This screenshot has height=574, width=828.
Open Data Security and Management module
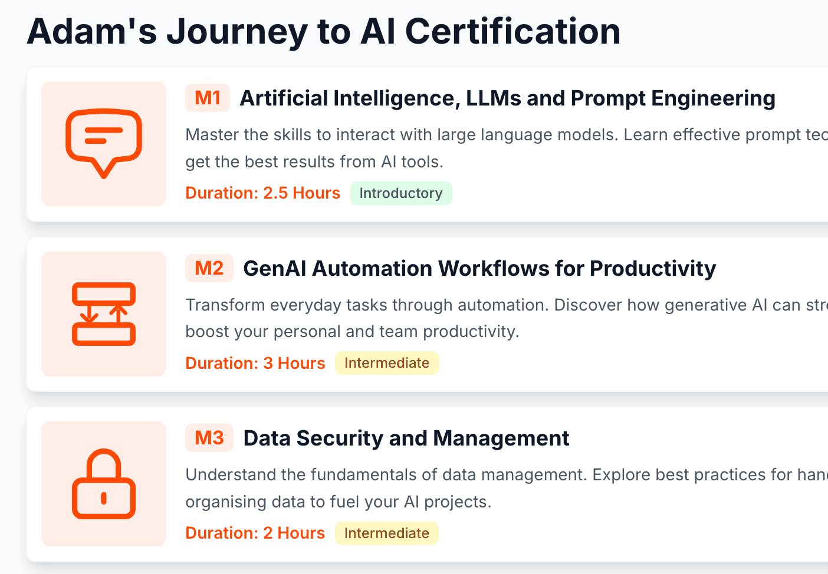(406, 438)
